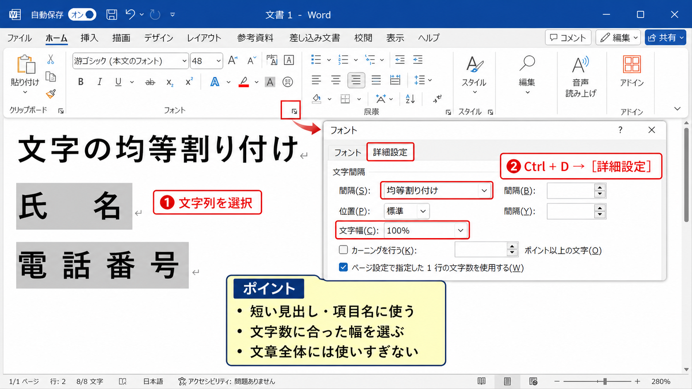Image resolution: width=692 pixels, height=389 pixels.
Task: Open the character width 100% dropdown
Action: click(461, 231)
